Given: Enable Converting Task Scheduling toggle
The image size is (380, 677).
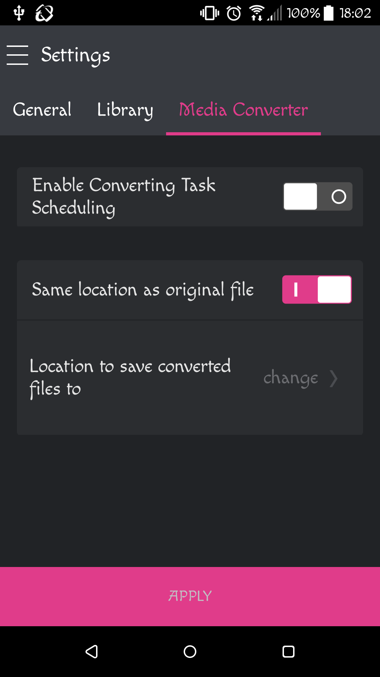Looking at the screenshot, I should click(x=318, y=196).
